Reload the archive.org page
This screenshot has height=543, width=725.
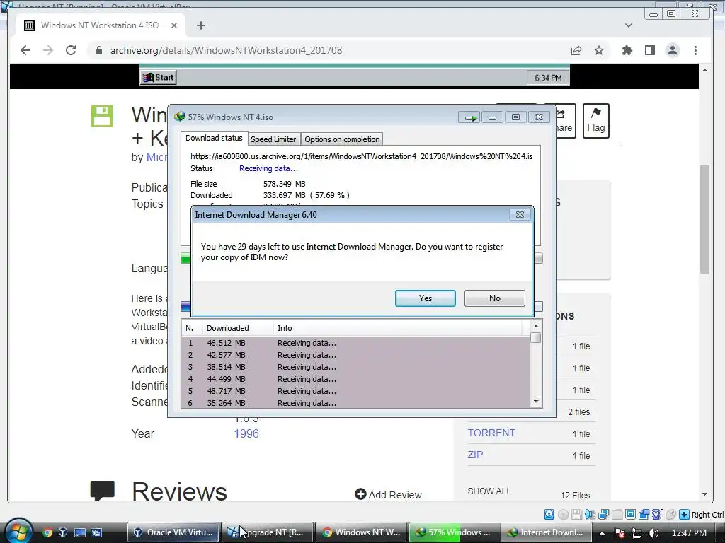click(x=71, y=50)
